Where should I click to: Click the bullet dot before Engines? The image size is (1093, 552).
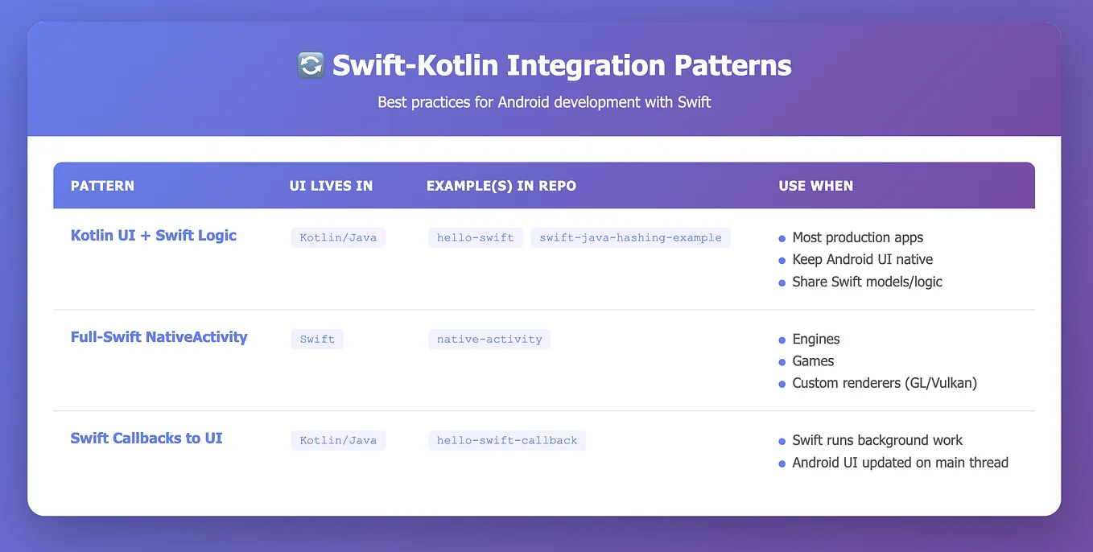coord(781,340)
